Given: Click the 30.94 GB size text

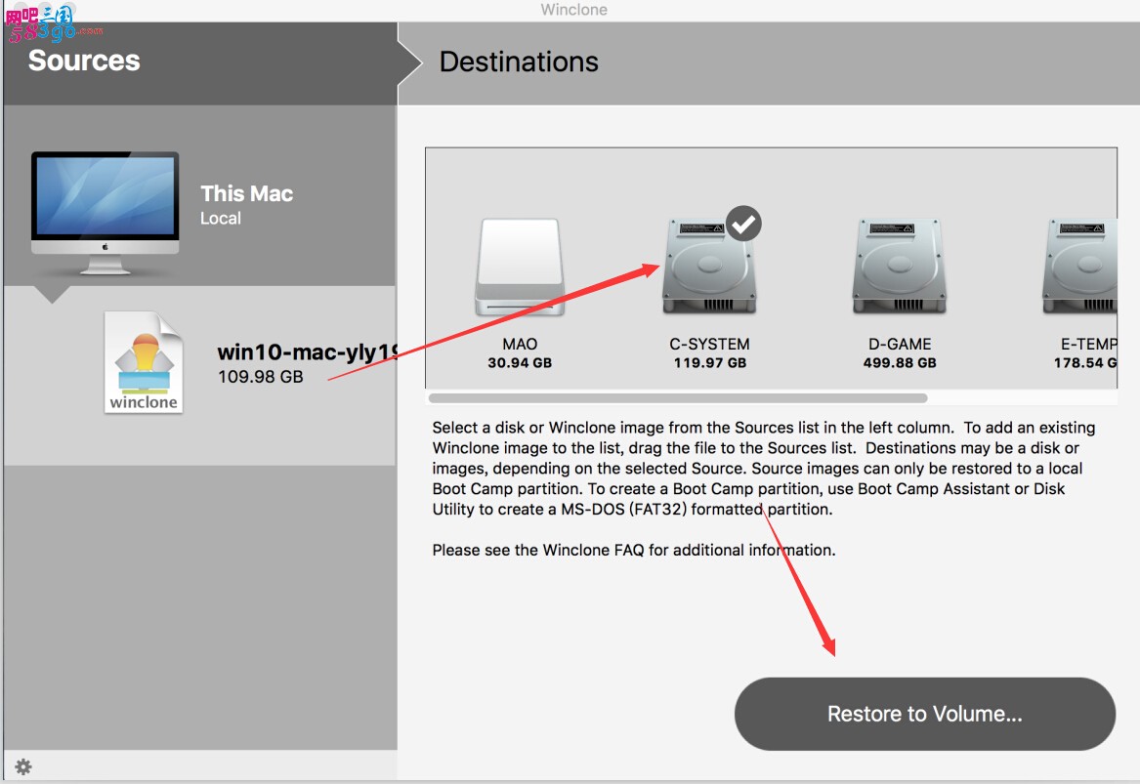Looking at the screenshot, I should [520, 362].
